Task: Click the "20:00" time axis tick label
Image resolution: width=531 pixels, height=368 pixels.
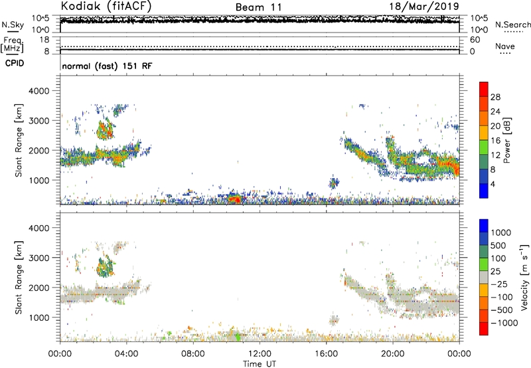Action: pyautogui.click(x=392, y=354)
